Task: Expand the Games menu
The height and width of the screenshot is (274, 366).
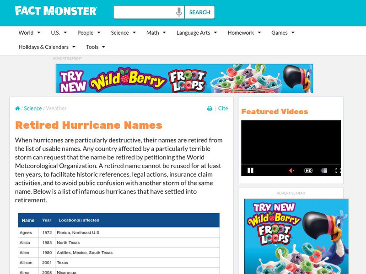Action: (x=283, y=32)
